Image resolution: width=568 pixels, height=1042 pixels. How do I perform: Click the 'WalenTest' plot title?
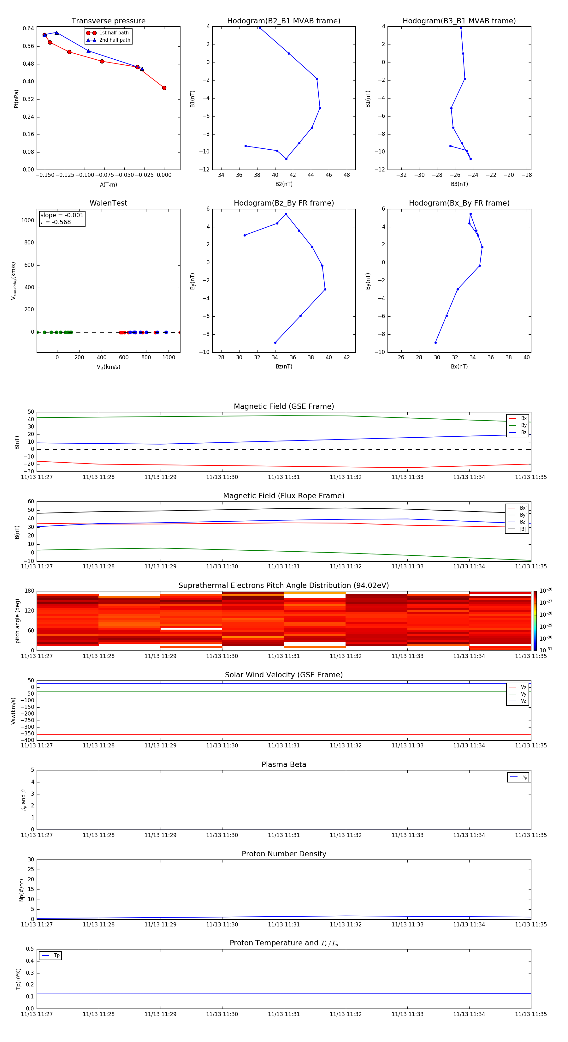(x=108, y=203)
